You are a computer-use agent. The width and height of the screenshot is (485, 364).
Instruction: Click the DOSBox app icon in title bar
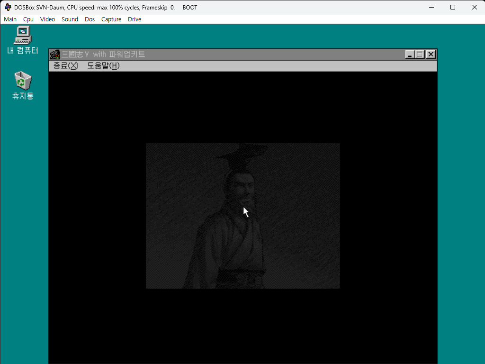click(x=8, y=7)
